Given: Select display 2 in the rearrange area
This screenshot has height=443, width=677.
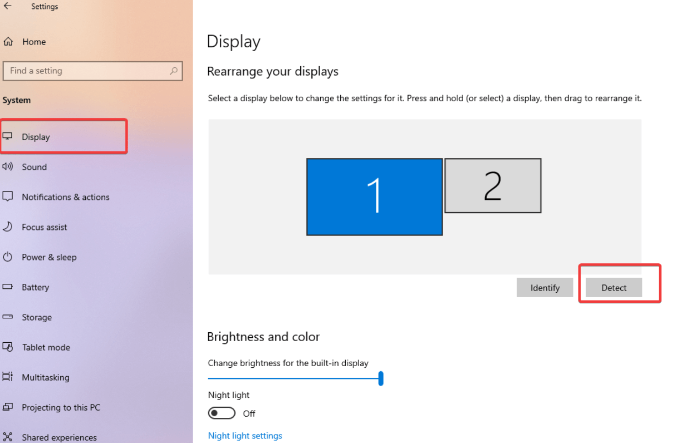Looking at the screenshot, I should (493, 186).
